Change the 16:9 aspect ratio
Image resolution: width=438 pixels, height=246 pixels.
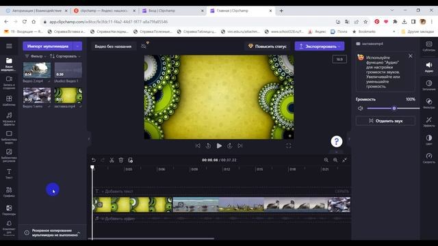[339, 59]
